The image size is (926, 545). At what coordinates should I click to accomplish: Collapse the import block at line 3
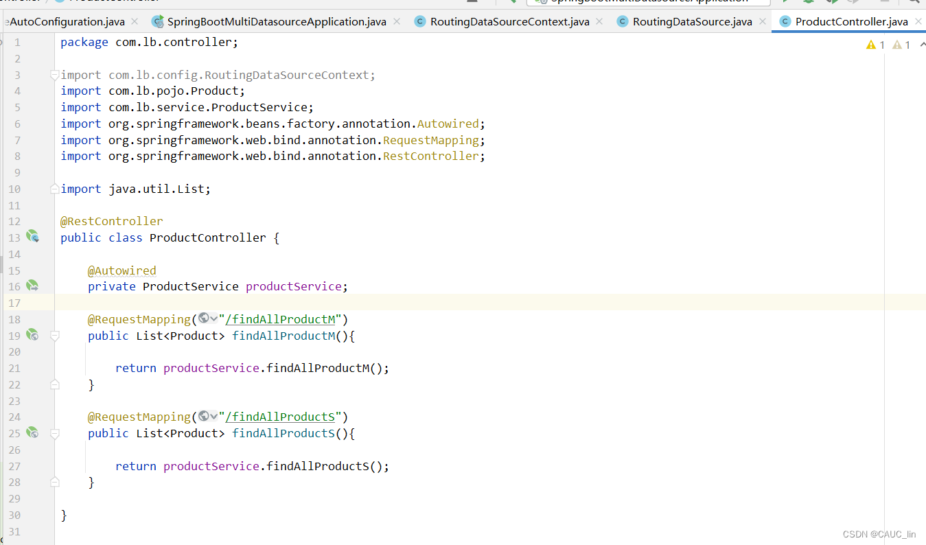(x=55, y=75)
